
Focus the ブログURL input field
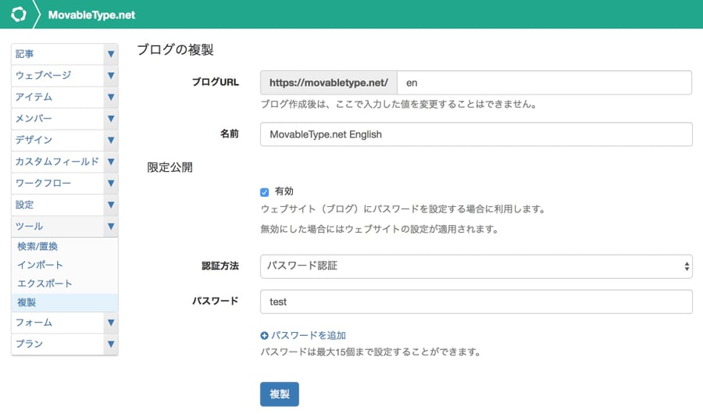pos(544,83)
